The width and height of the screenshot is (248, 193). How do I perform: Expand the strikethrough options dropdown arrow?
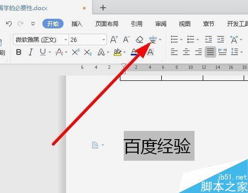tap(66, 52)
